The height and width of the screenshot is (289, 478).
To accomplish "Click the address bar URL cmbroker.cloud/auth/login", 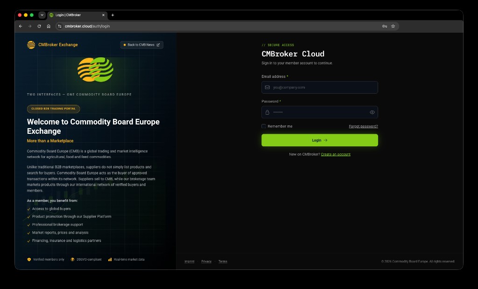I will point(87,26).
